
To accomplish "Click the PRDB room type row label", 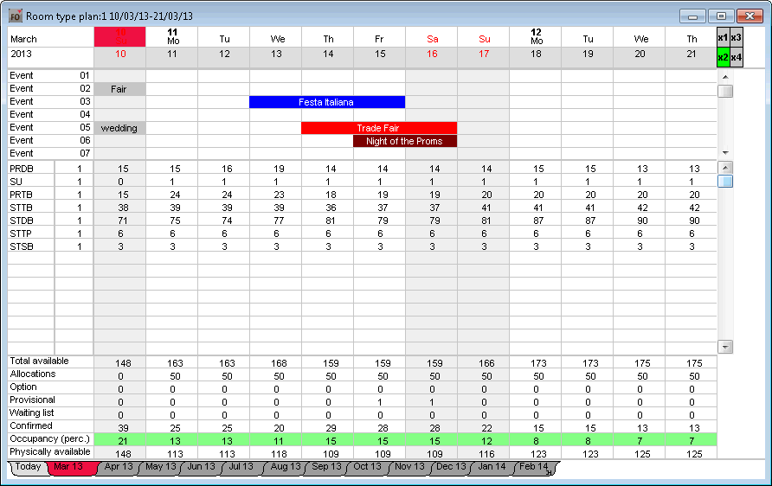I will [22, 169].
